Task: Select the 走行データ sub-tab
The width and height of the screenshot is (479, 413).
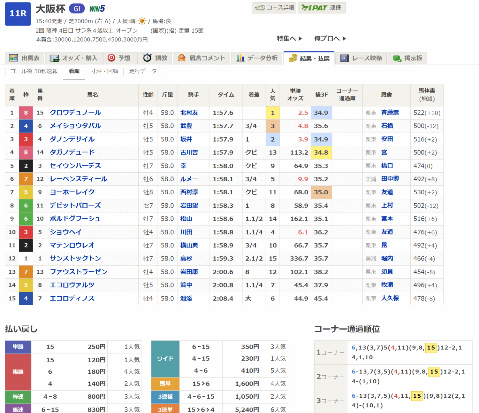Action: click(x=143, y=71)
